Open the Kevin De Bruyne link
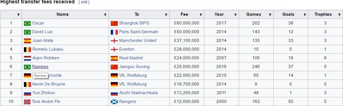343x106 pixels. point(49,84)
